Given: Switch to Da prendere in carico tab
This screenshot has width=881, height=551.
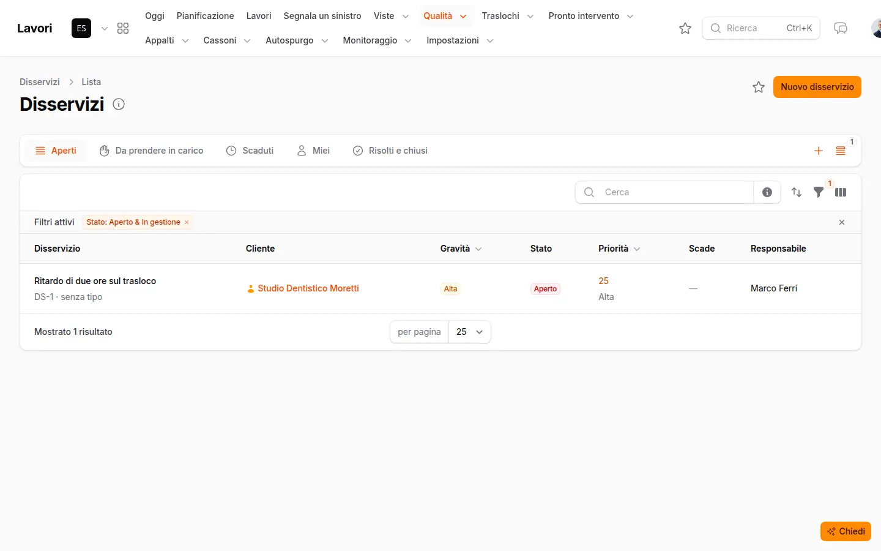Looking at the screenshot, I should coord(151,151).
